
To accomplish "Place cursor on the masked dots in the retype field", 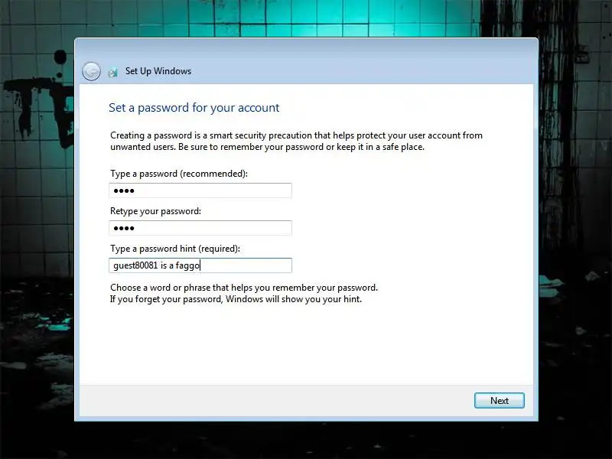I will pyautogui.click(x=124, y=228).
